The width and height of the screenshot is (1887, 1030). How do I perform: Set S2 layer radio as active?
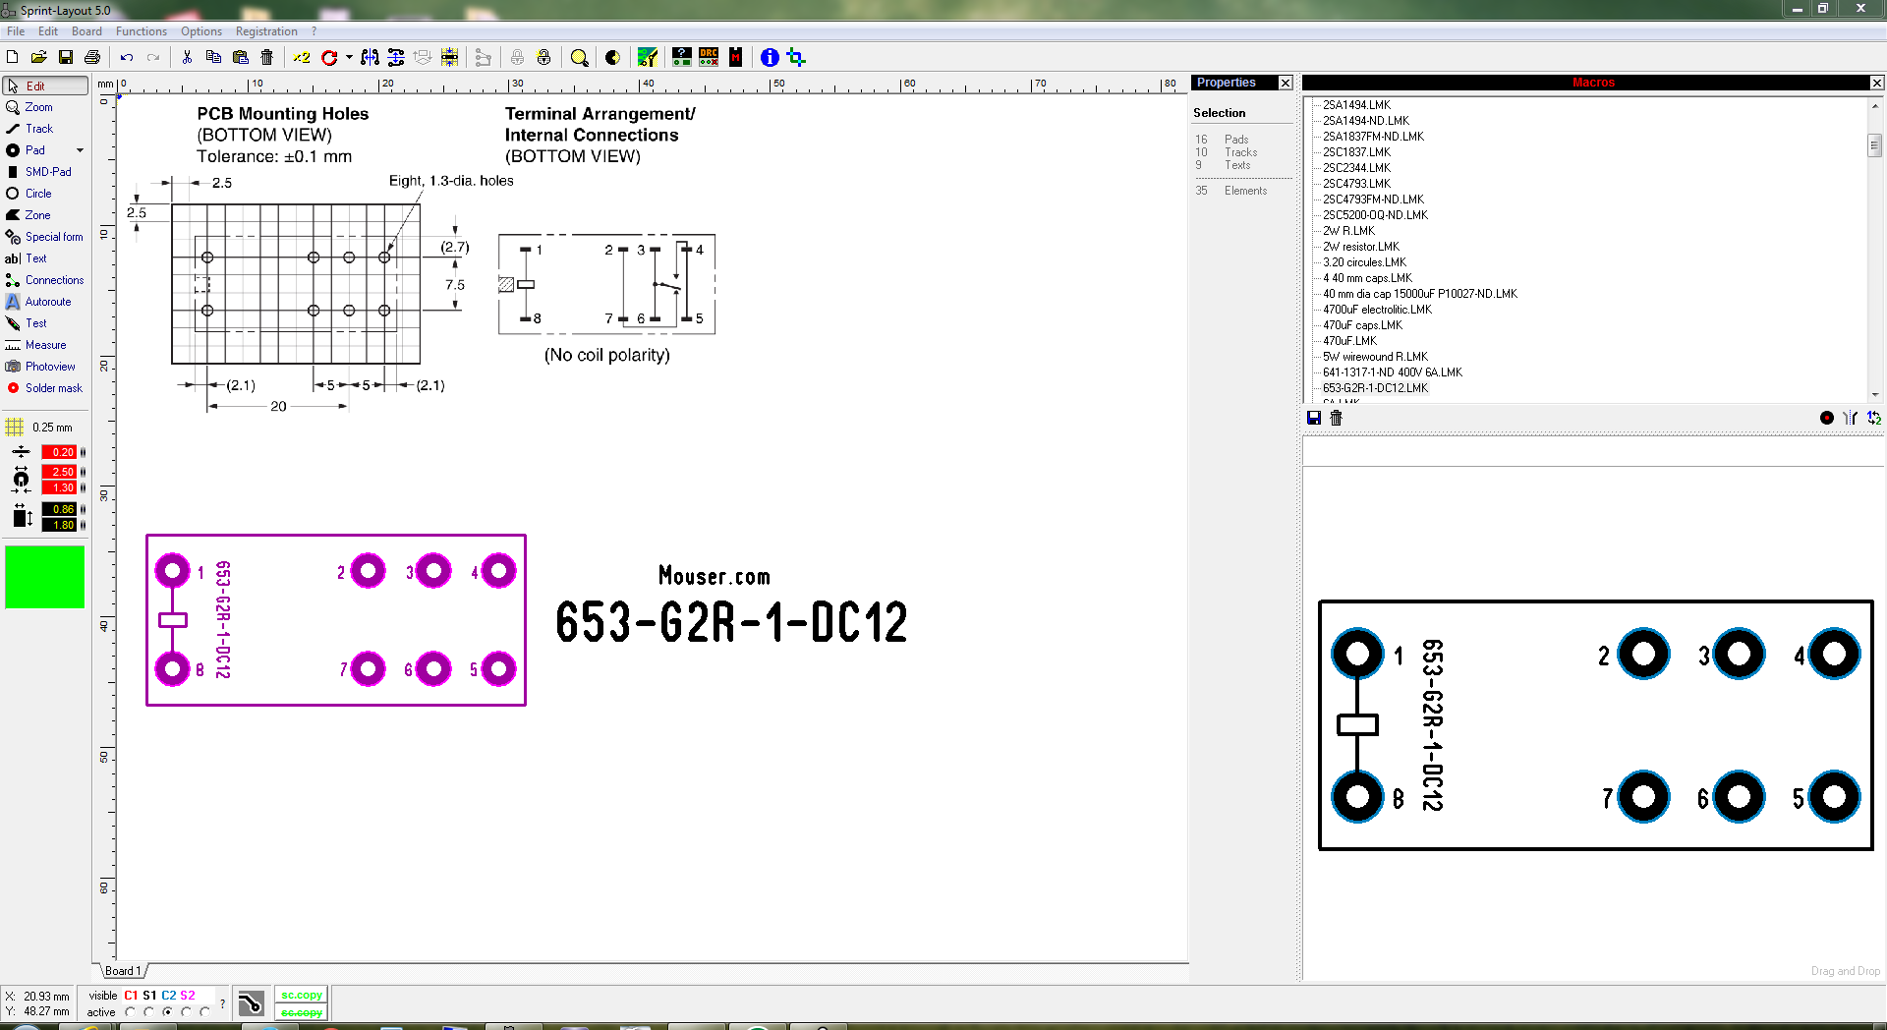[x=186, y=1012]
